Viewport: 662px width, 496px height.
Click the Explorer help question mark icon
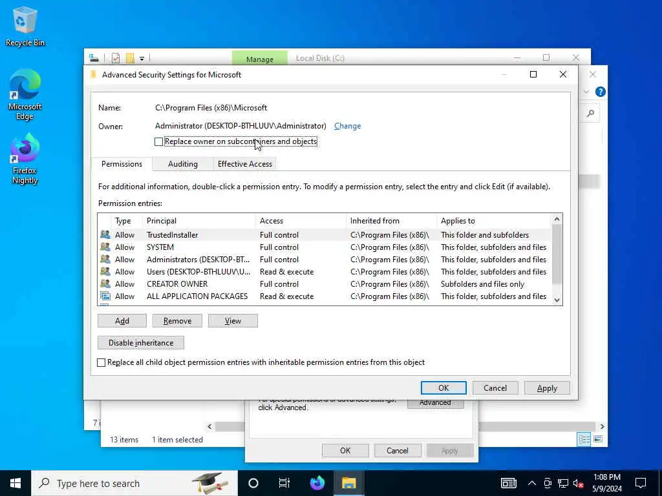point(600,92)
